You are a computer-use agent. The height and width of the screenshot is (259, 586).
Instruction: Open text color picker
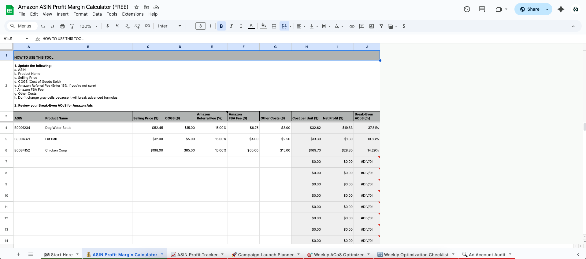click(251, 26)
